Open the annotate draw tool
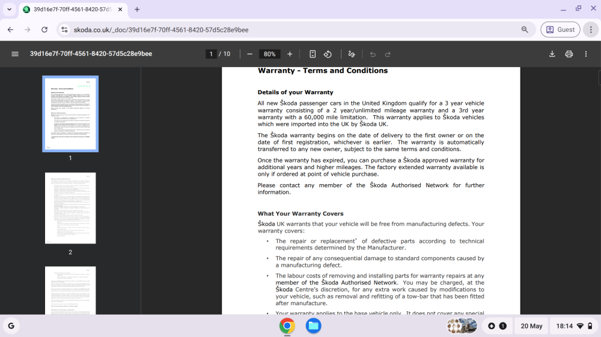The height and width of the screenshot is (337, 601). click(352, 55)
